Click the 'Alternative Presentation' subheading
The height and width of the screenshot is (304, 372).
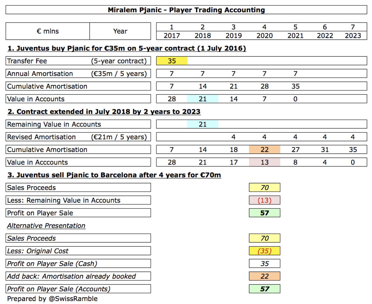46,226
